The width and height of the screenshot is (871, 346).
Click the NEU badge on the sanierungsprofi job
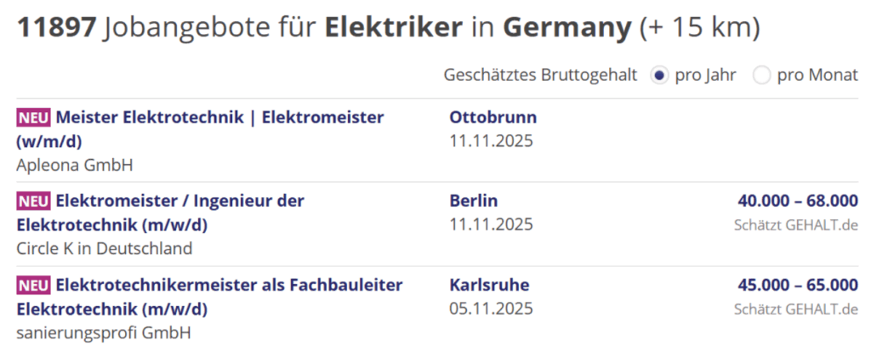(33, 285)
